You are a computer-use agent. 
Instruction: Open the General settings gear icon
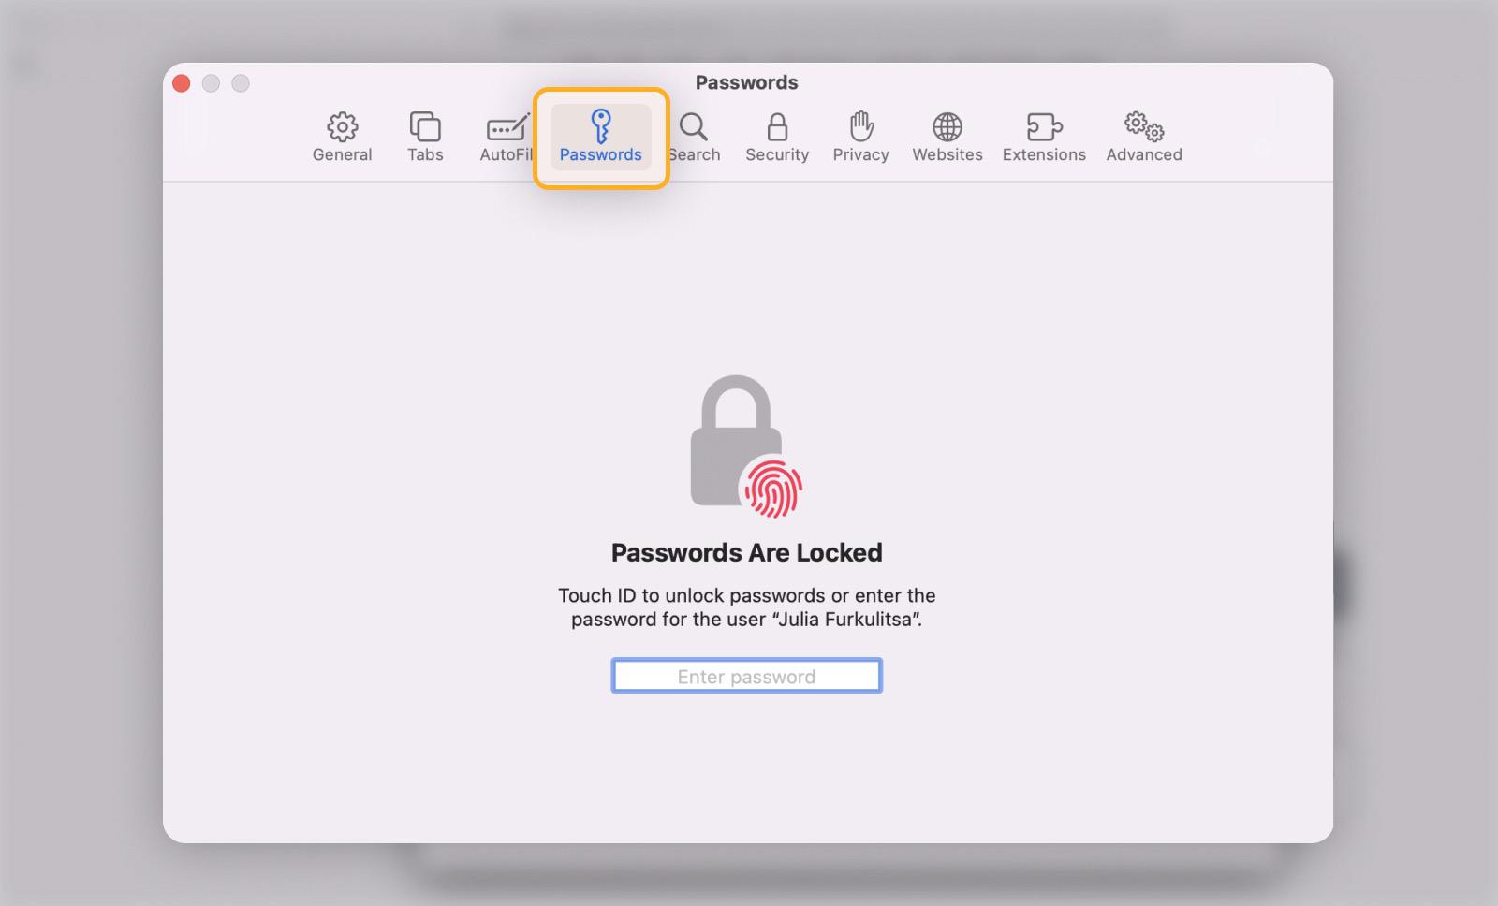coord(342,127)
